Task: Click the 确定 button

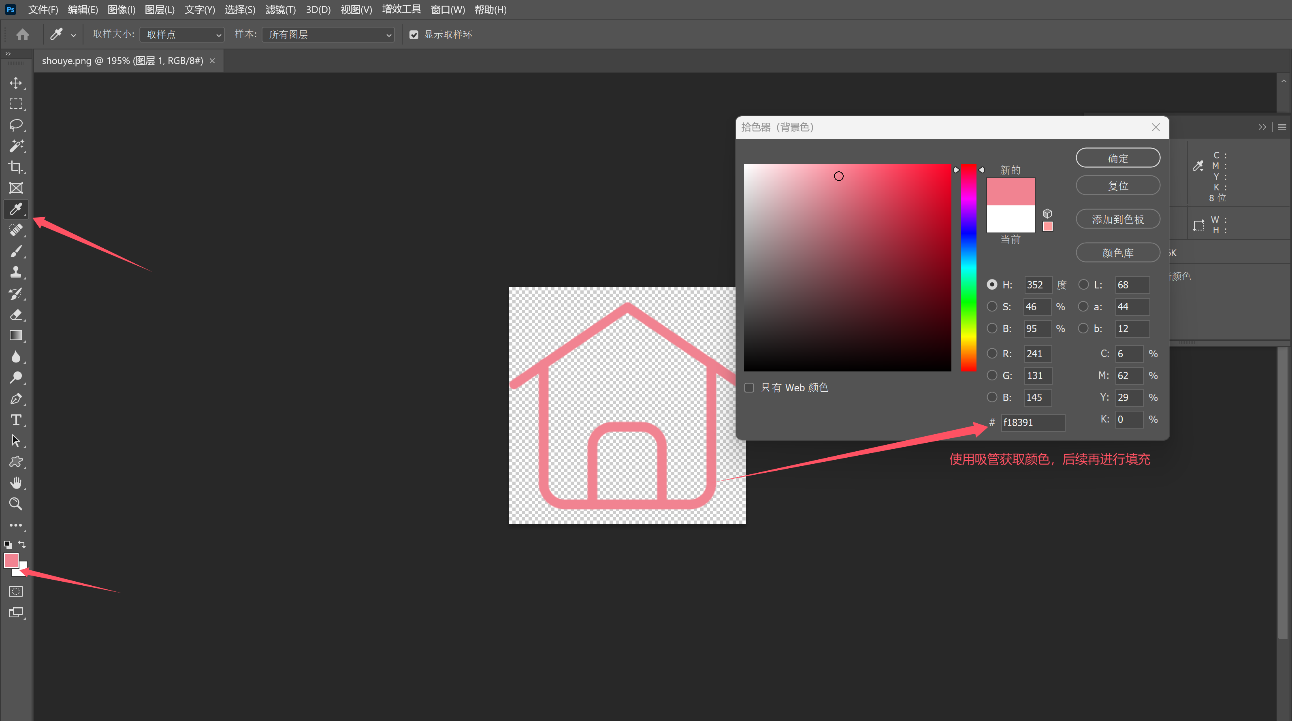Action: (x=1118, y=158)
